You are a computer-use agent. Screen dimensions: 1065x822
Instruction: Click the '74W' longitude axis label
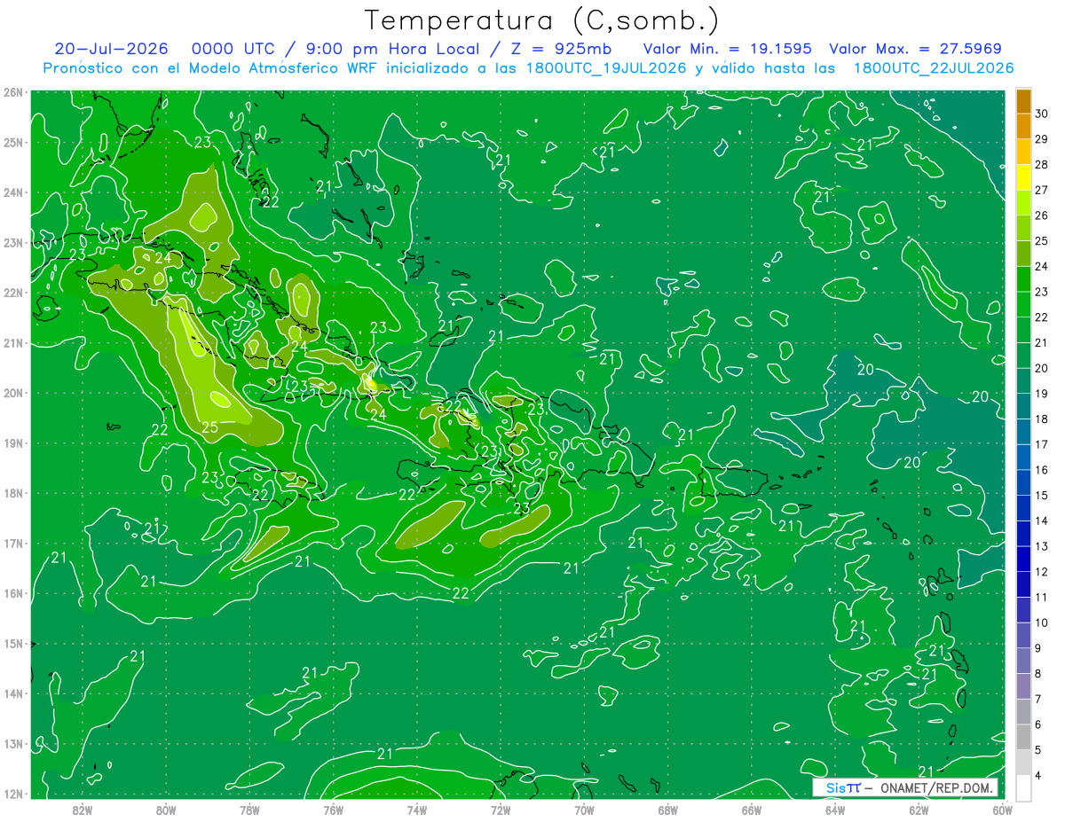(417, 810)
